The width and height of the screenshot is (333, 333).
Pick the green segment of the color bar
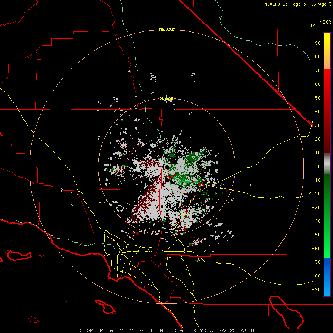pos(327,216)
